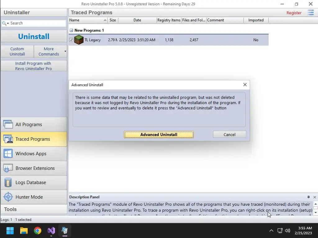This screenshot has height=238, width=318.
Task: Sort by Registry Items column
Action: pos(169,20)
